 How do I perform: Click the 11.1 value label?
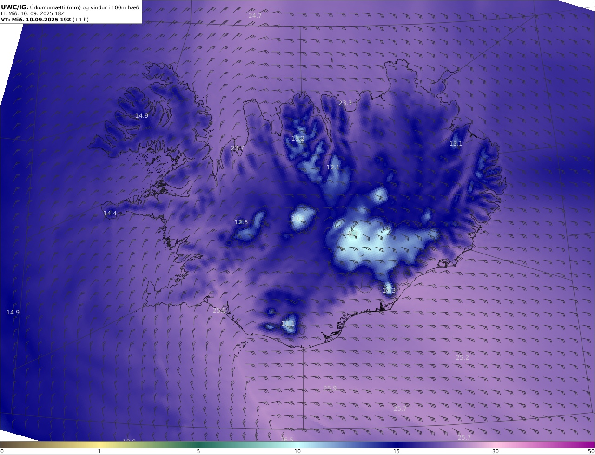(x=288, y=323)
